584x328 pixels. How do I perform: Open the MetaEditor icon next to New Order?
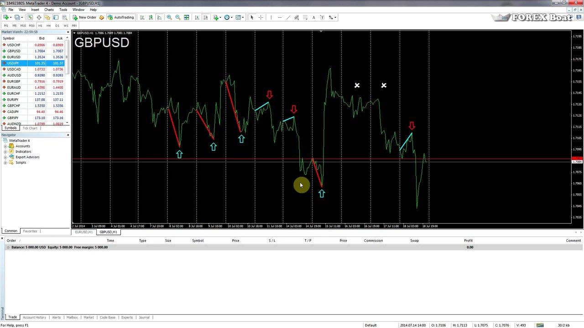[x=102, y=17]
